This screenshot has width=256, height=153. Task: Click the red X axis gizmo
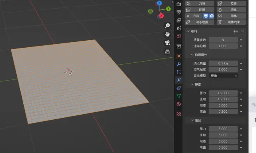click(x=161, y=16)
